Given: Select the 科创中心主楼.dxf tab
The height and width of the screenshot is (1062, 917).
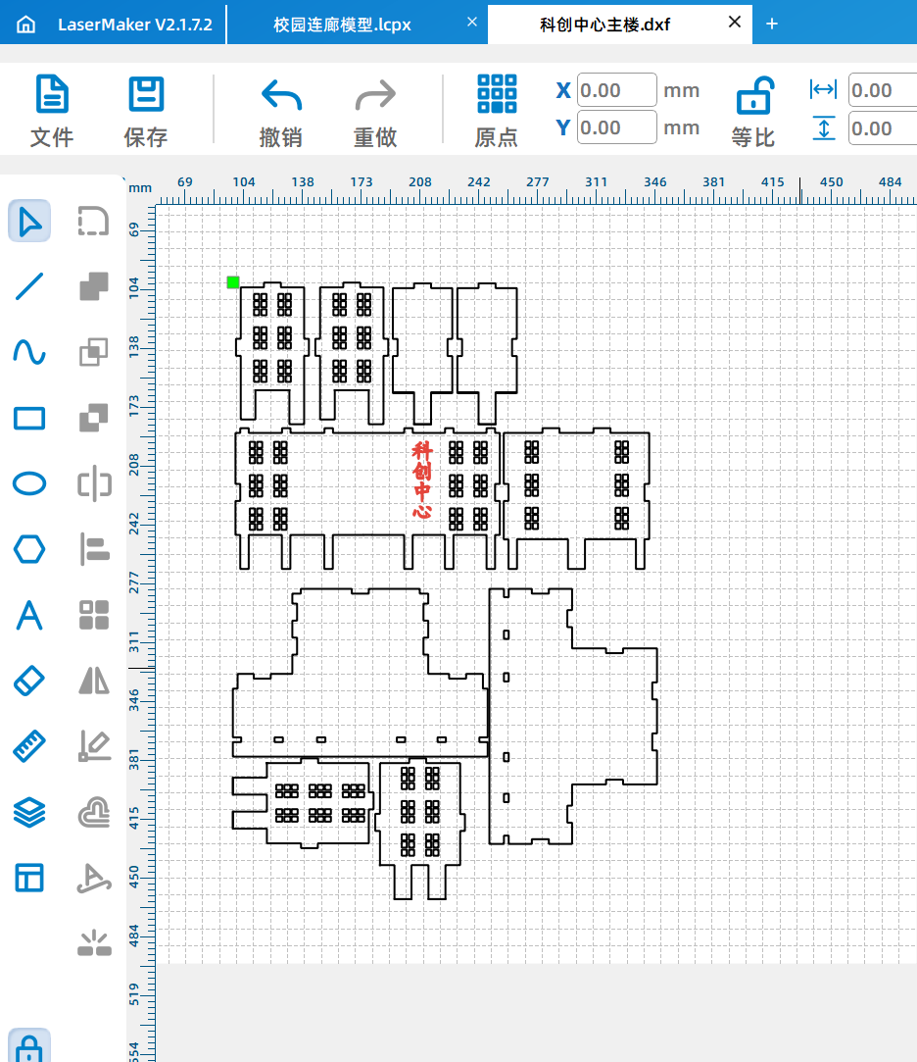Looking at the screenshot, I should point(604,25).
